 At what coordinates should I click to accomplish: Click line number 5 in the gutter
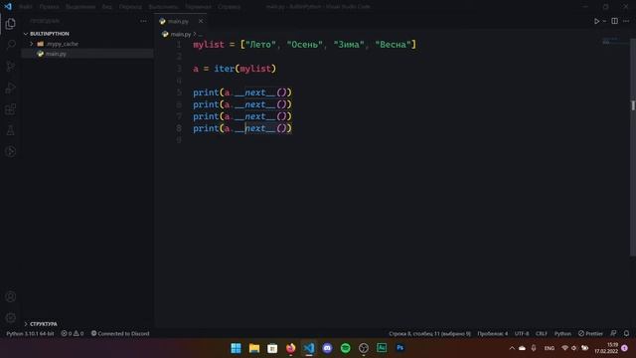179,92
